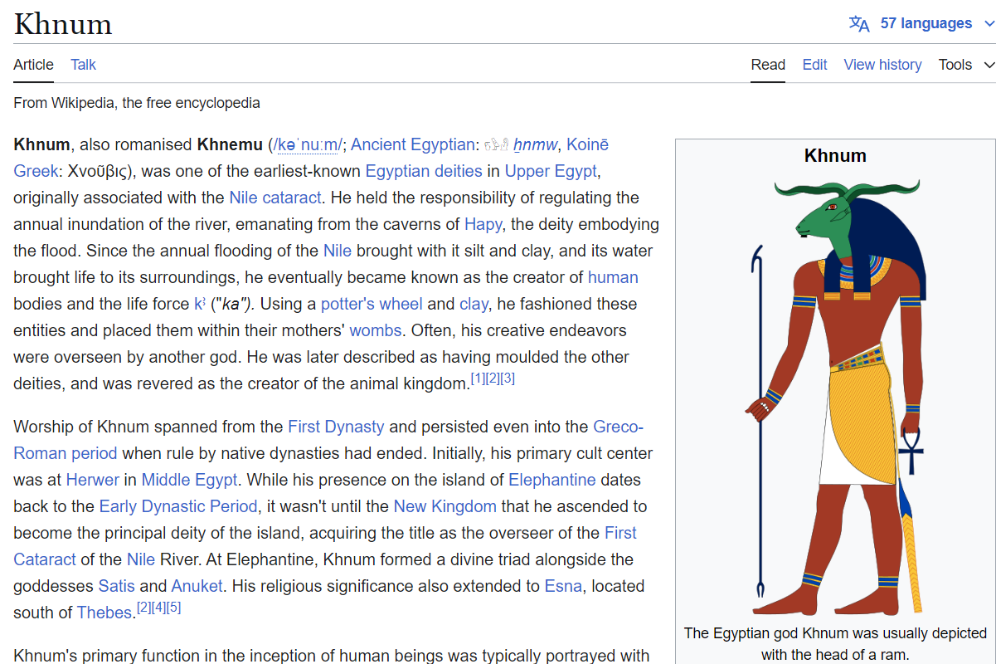Follow the Hapy link

[x=483, y=224]
